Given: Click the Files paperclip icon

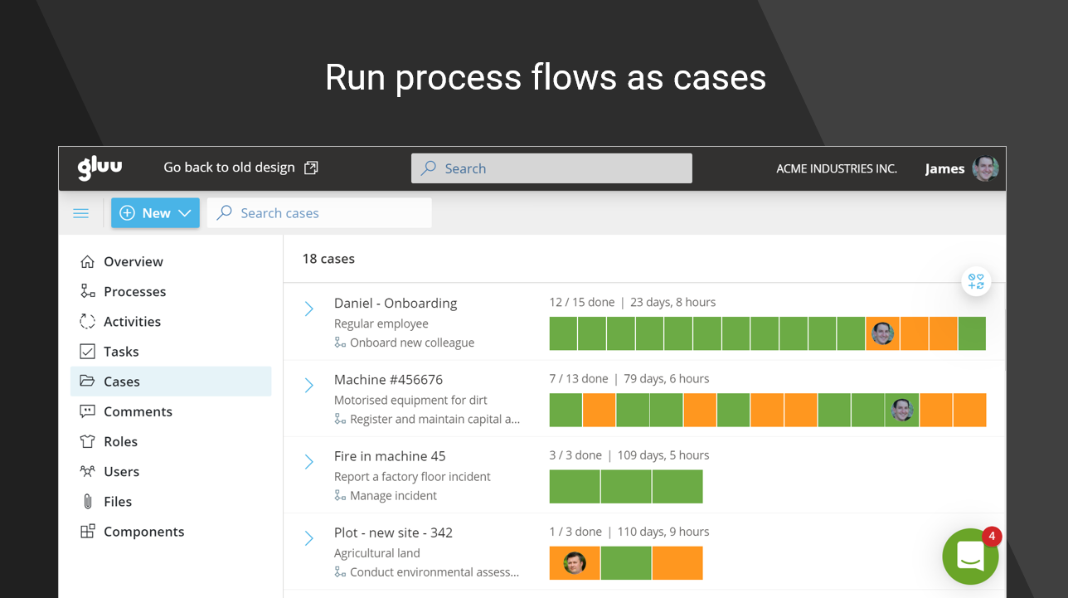Looking at the screenshot, I should pos(87,501).
